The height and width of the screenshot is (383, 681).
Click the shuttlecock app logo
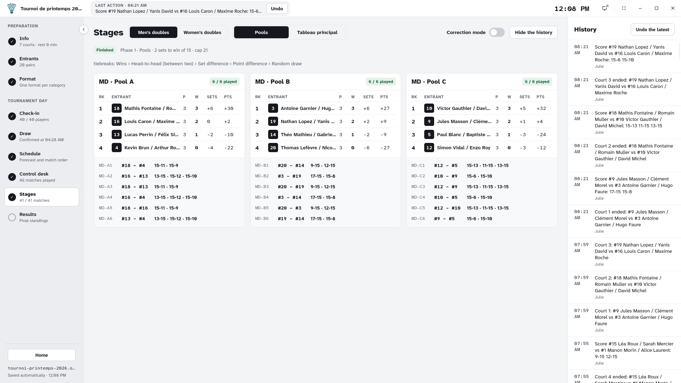[12, 9]
